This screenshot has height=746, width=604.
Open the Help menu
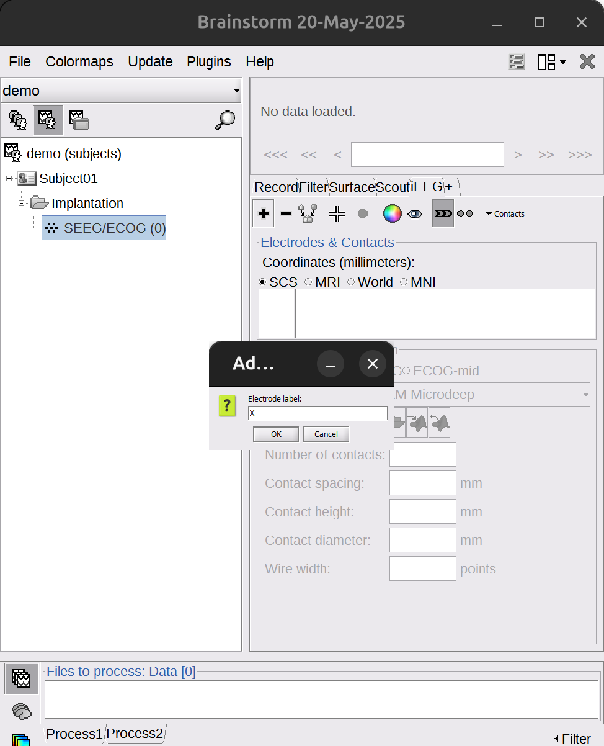[x=260, y=61]
